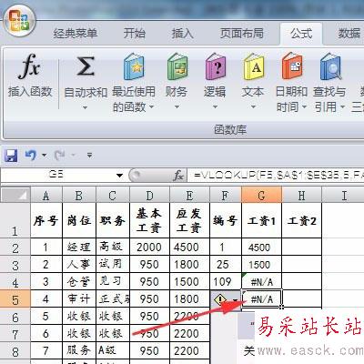Screen dimensions: 364x364
Task: Click cell containing 人事
Action: coord(79,264)
